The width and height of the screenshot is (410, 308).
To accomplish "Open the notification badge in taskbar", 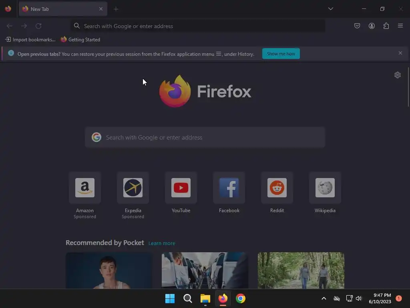I will tap(399, 298).
